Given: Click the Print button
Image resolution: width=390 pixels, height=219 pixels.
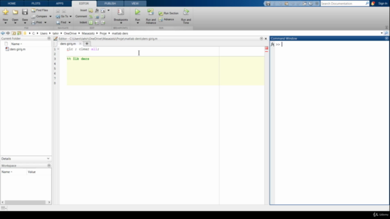Looking at the screenshot, I should [37, 23].
